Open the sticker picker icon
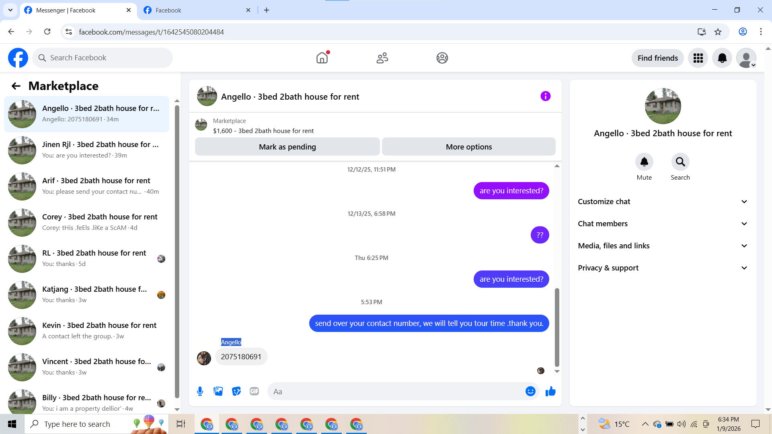This screenshot has height=434, width=772. 236,391
